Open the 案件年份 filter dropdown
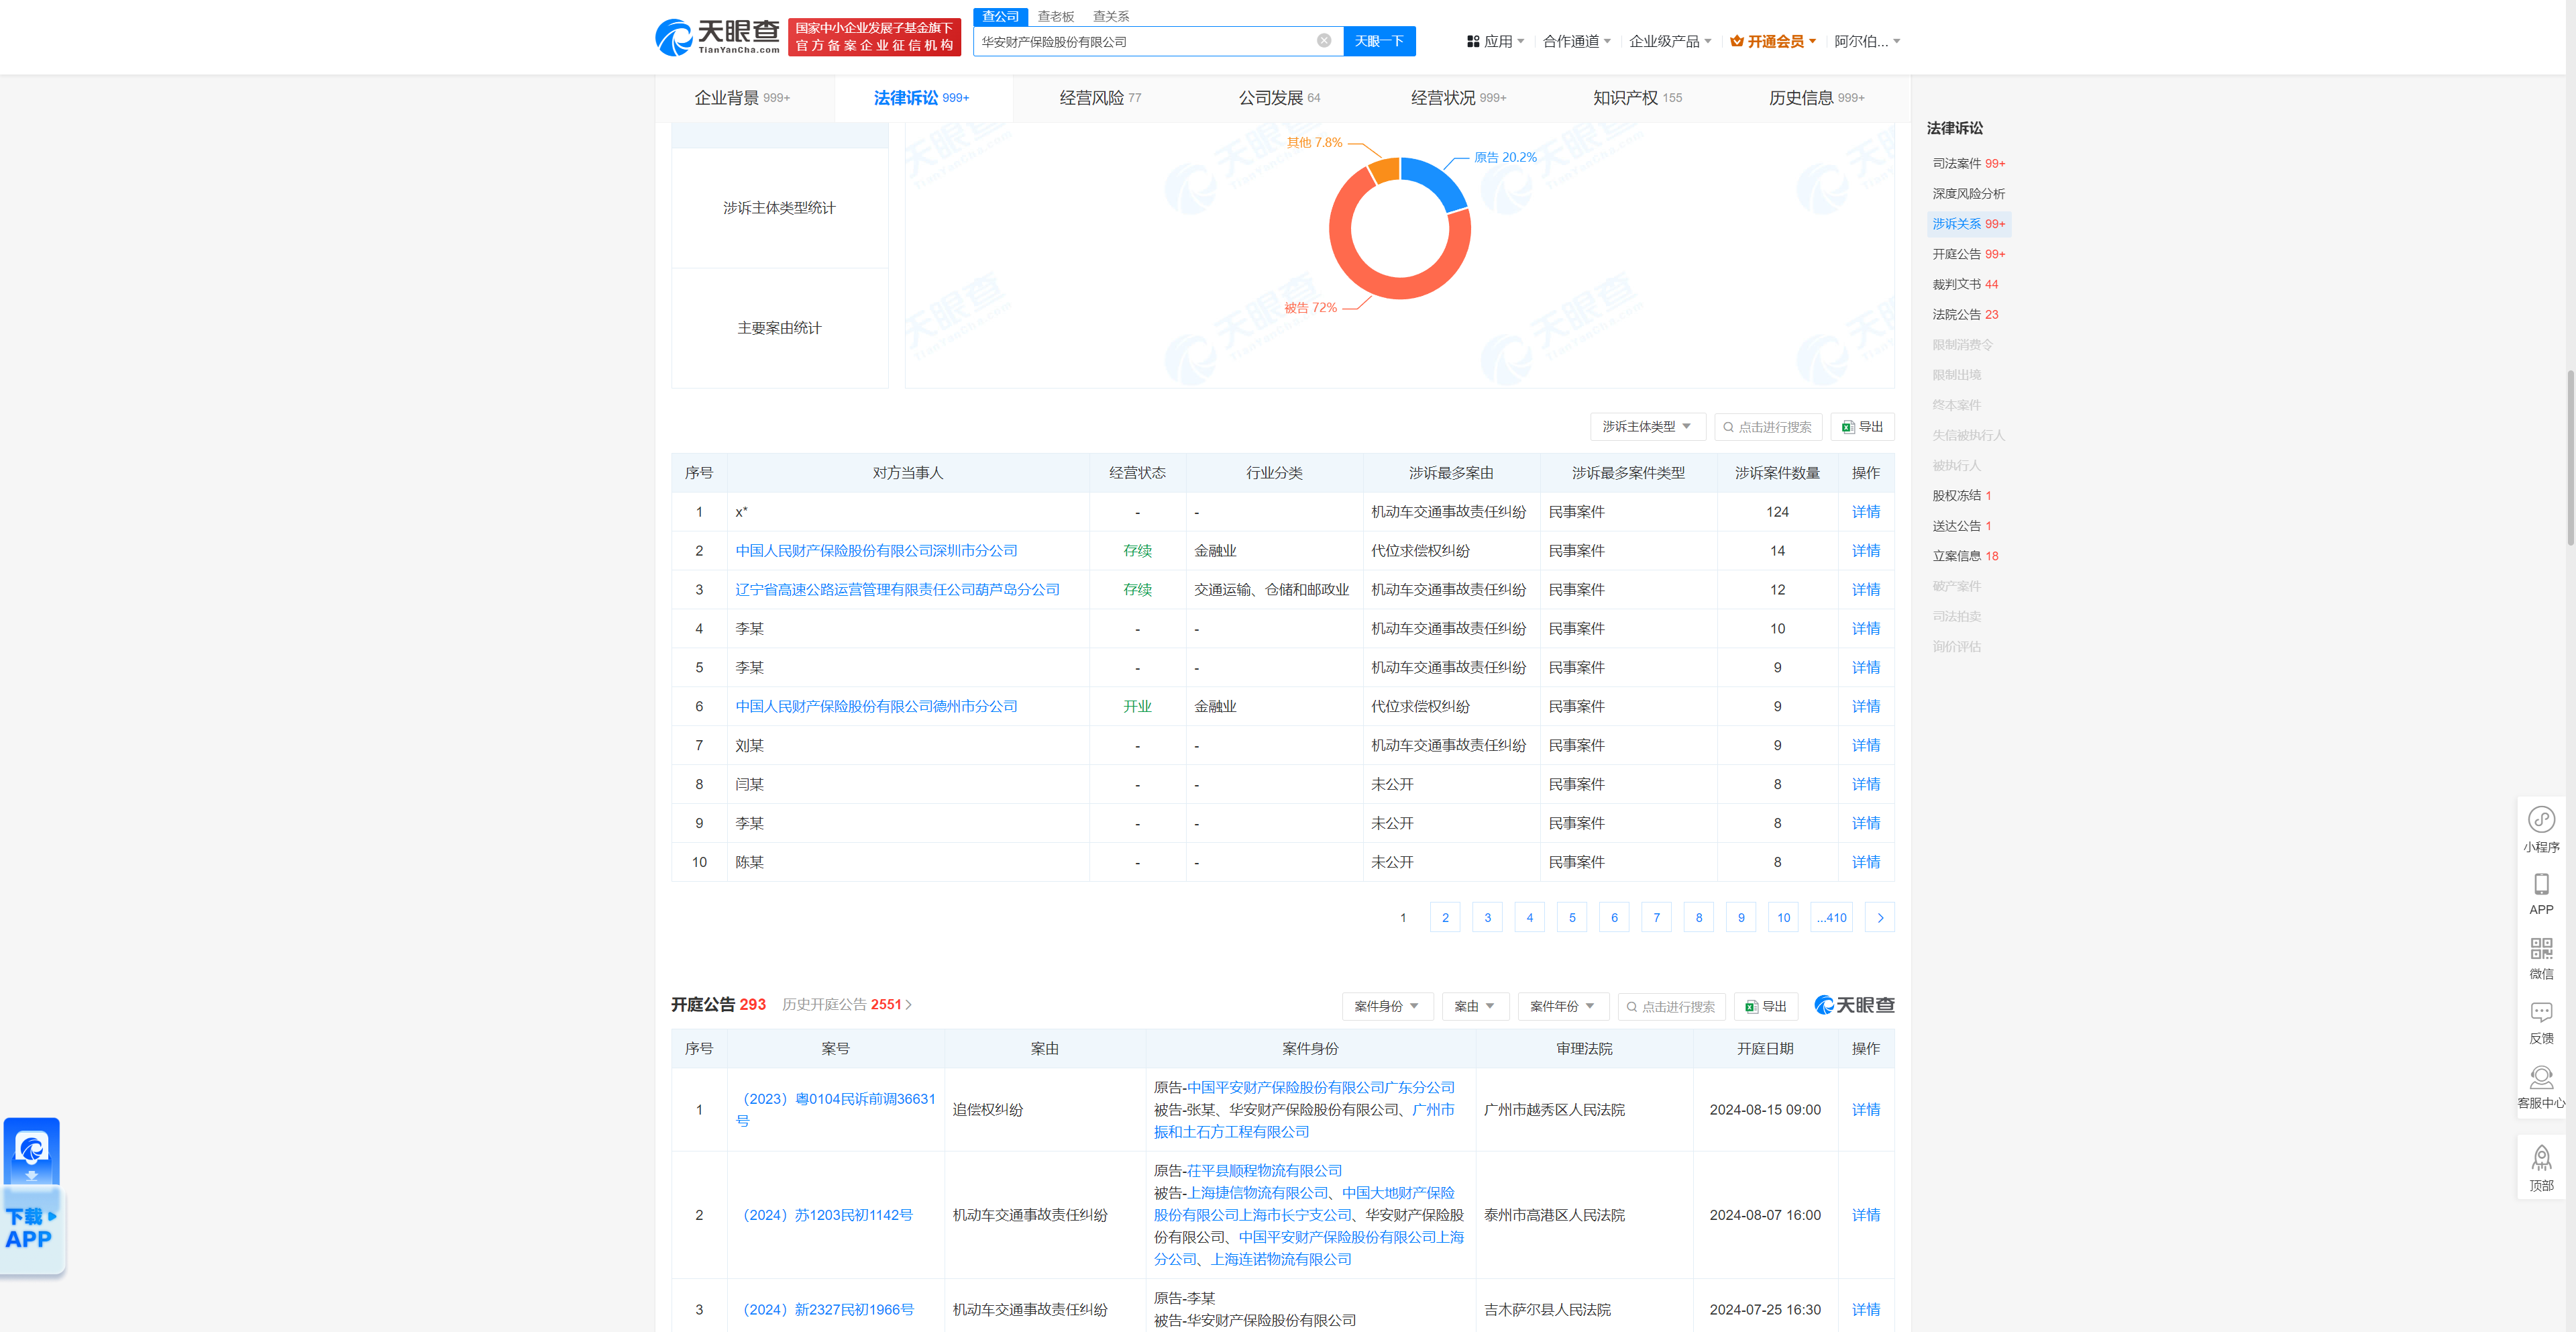Image resolution: width=2576 pixels, height=1332 pixels. click(x=1562, y=1006)
